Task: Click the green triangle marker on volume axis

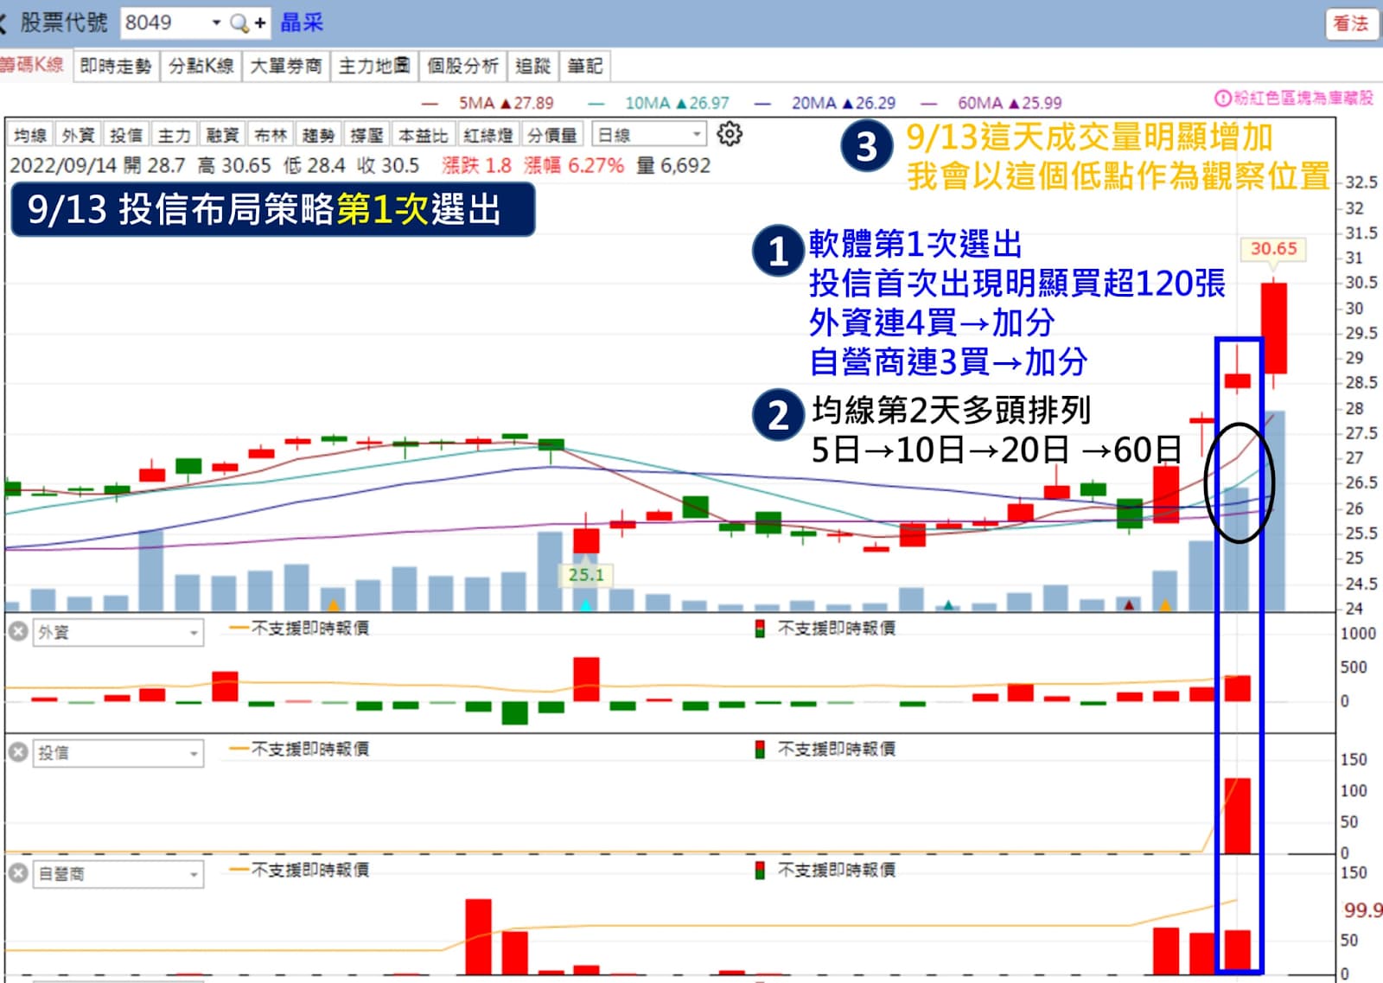Action: click(x=948, y=605)
